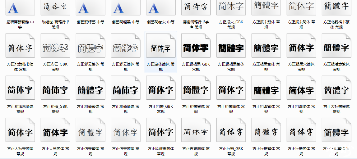Viewport: 357px width, 159px height.
Task: Select the file name '方正报宋_GBK 常规'
Action: (x=231, y=25)
